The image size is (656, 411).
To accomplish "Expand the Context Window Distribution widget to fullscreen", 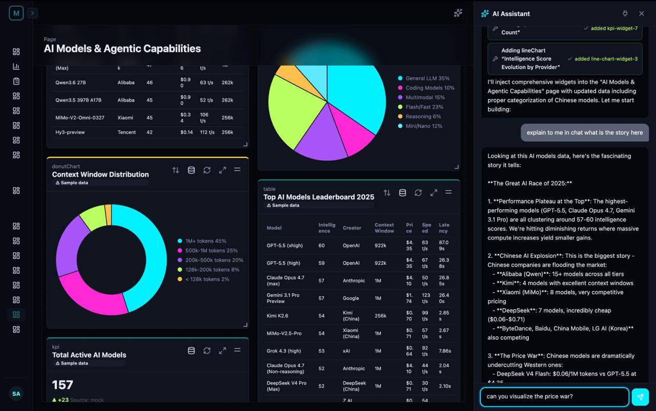I will pyautogui.click(x=222, y=170).
